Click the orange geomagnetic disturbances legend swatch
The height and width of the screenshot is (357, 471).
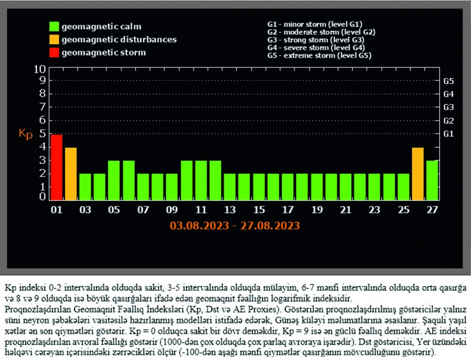[x=54, y=39]
